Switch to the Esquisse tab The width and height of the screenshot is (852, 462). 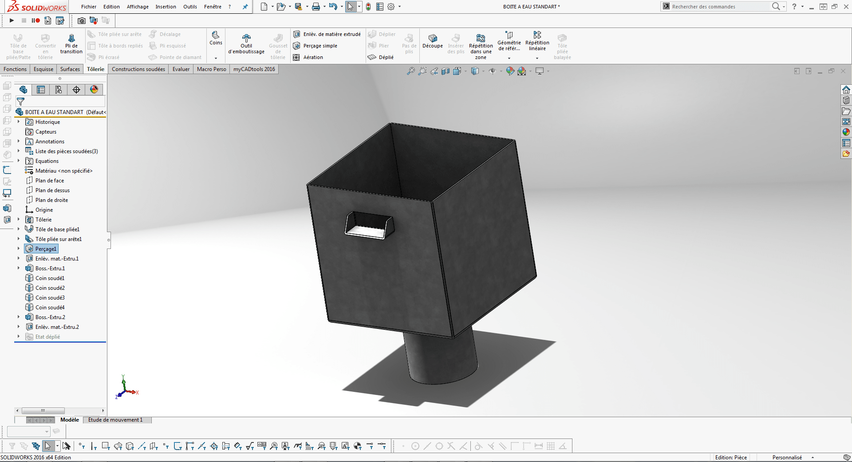point(43,69)
